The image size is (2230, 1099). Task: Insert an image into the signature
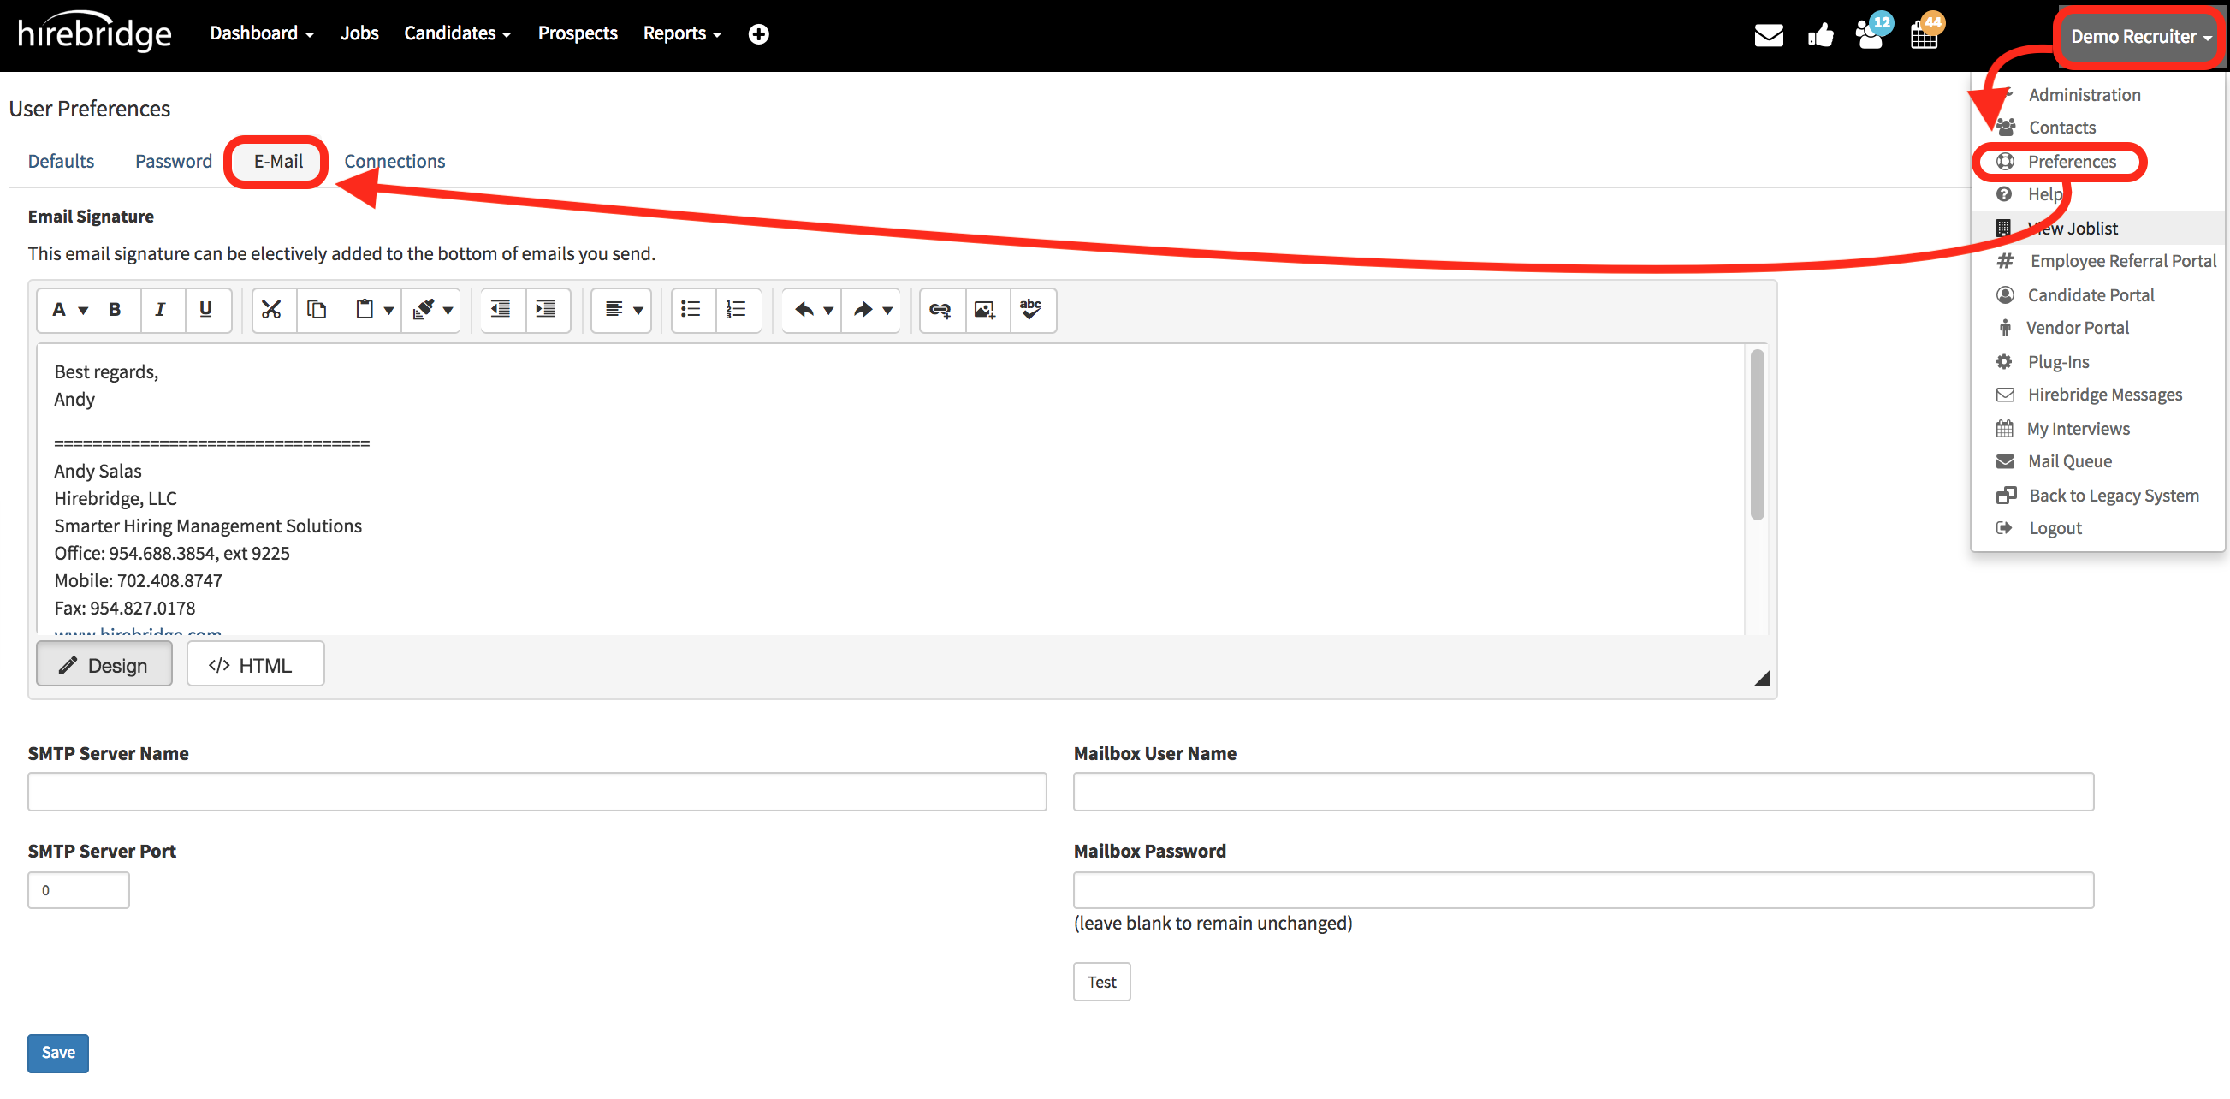986,310
